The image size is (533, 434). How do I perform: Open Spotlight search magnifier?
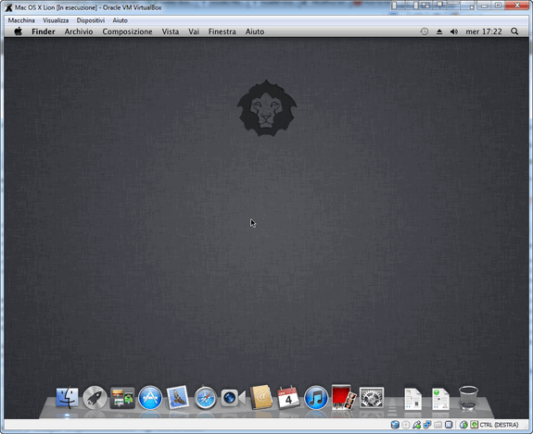pos(514,31)
